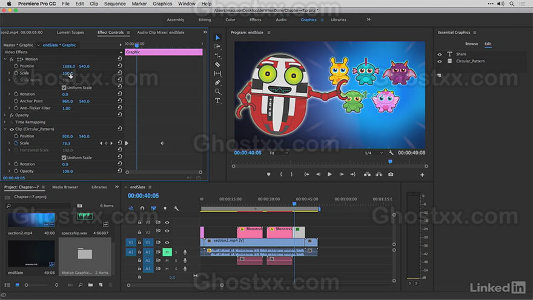Select the endSlate sequence thumbnail
533x300 pixels.
click(31, 254)
